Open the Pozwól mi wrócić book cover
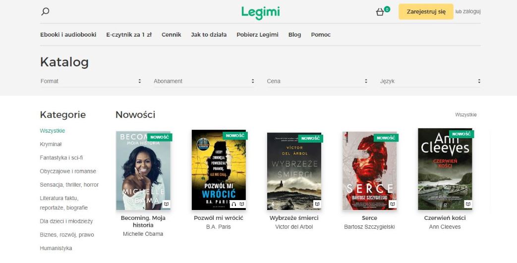This screenshot has width=517, height=263. (x=219, y=166)
